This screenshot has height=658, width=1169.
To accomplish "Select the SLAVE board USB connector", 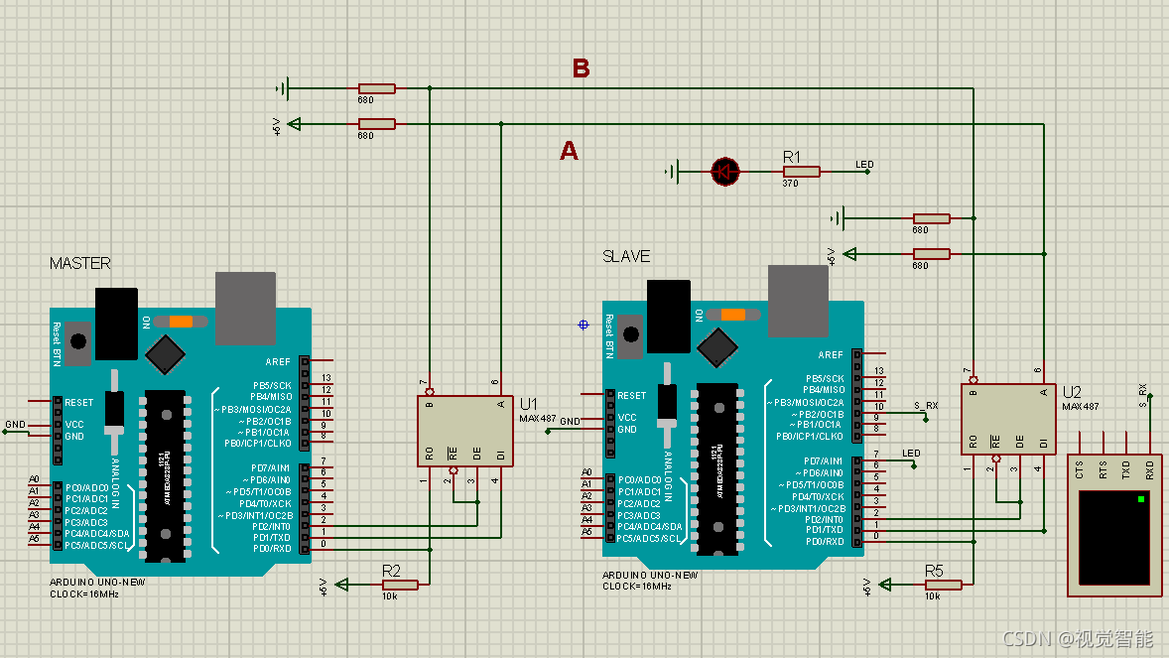I will pyautogui.click(x=798, y=301).
